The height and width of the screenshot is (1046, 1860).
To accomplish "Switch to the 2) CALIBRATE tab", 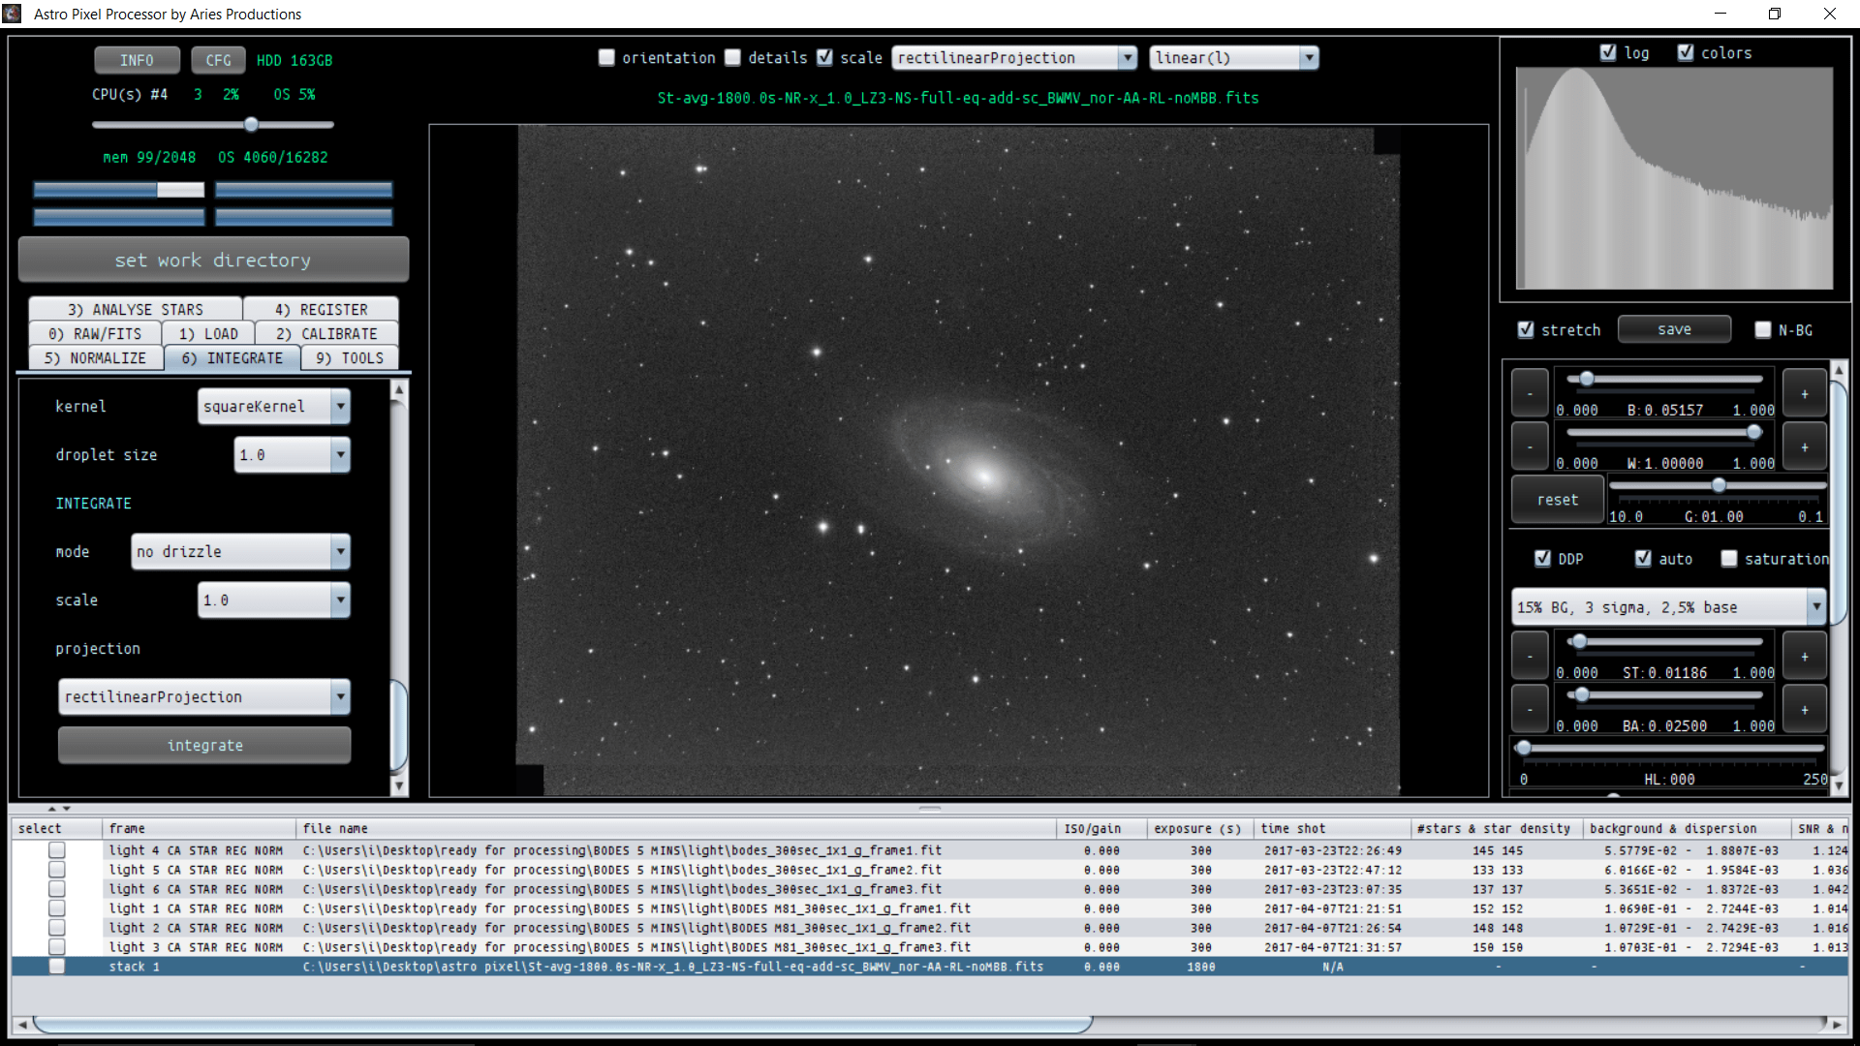I will pyautogui.click(x=326, y=334).
